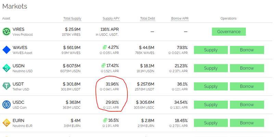Click the $ 25.9M VIRES total supply
Screen dimensions: 274x137
point(73,29)
